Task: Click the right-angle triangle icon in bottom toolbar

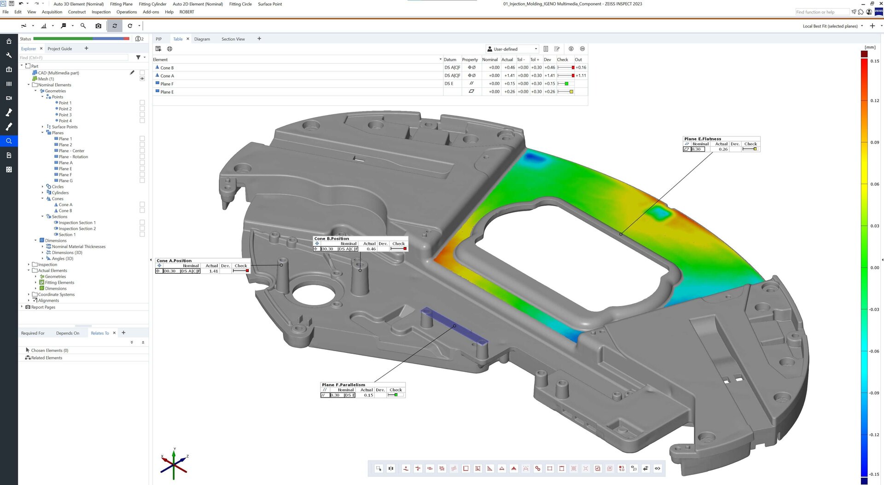Action: coord(490,468)
